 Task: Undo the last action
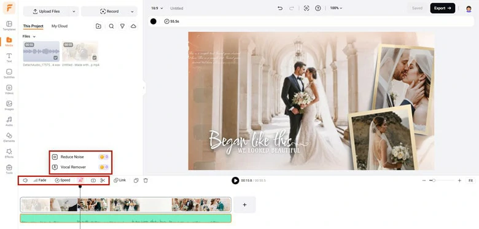coord(280,8)
